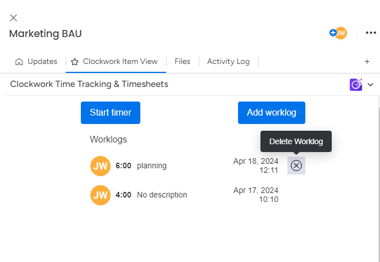380x262 pixels.
Task: Open the Updates tab
Action: point(36,62)
